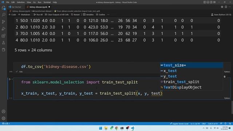Open the Manage gear in activity bar
This screenshot has width=233, height=131.
pyautogui.click(x=3, y=118)
